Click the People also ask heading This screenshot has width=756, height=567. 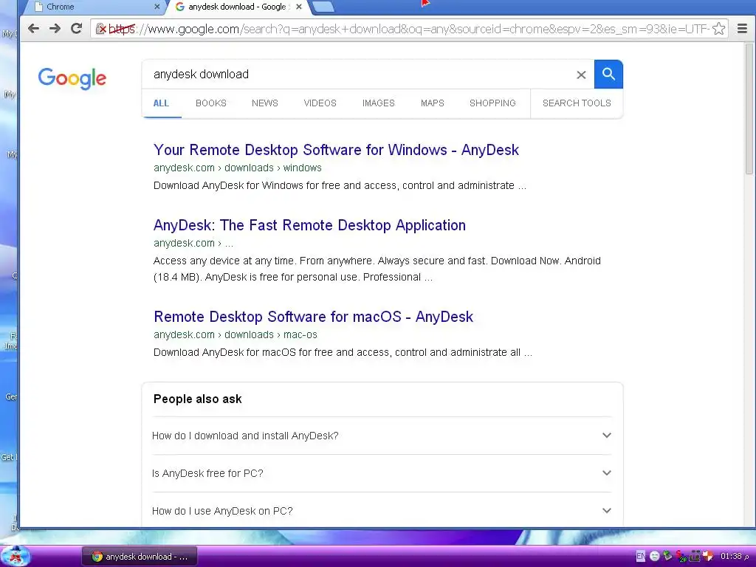[x=198, y=399]
